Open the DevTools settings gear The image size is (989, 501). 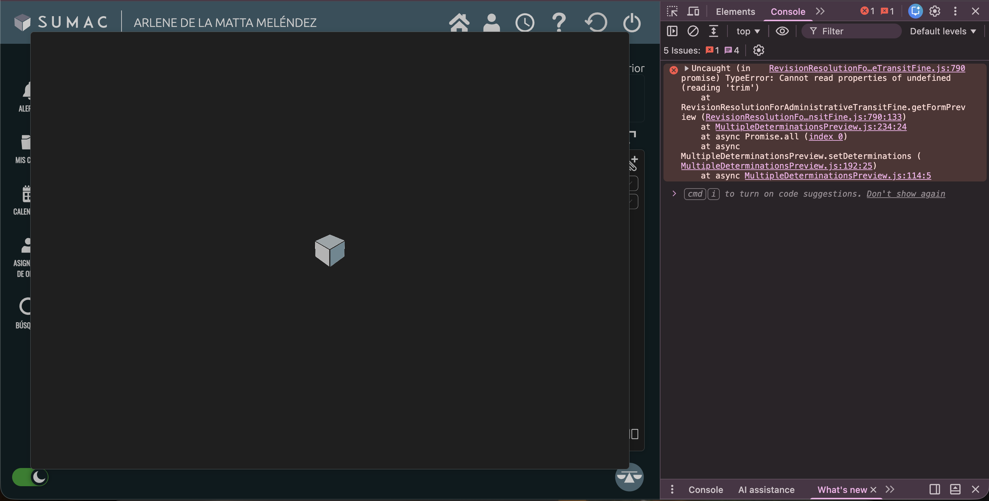[935, 11]
